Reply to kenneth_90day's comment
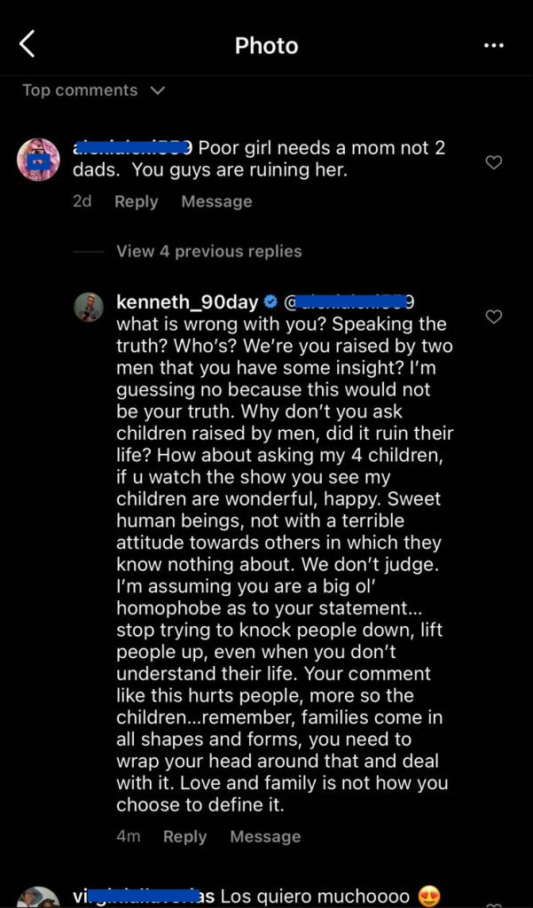The width and height of the screenshot is (533, 908). 184,836
